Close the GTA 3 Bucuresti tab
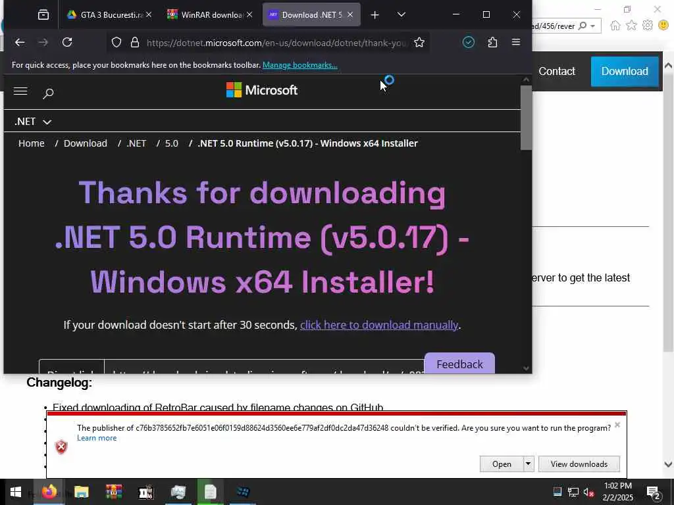 click(x=149, y=14)
